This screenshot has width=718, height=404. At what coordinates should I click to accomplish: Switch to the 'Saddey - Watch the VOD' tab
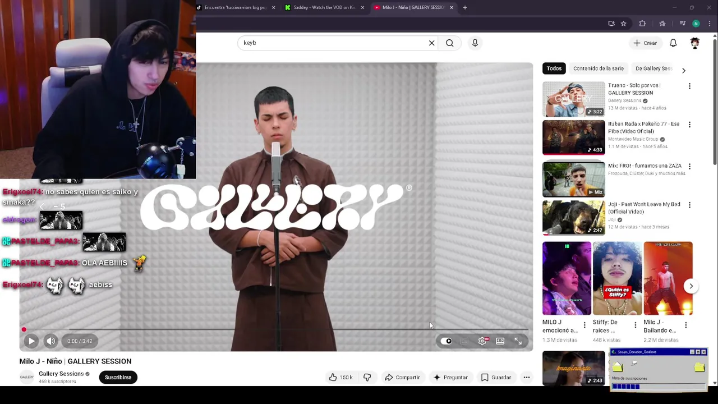point(324,7)
